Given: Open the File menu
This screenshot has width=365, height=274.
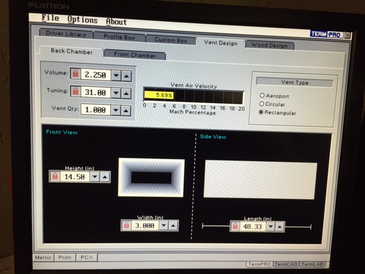Looking at the screenshot, I should coord(50,18).
